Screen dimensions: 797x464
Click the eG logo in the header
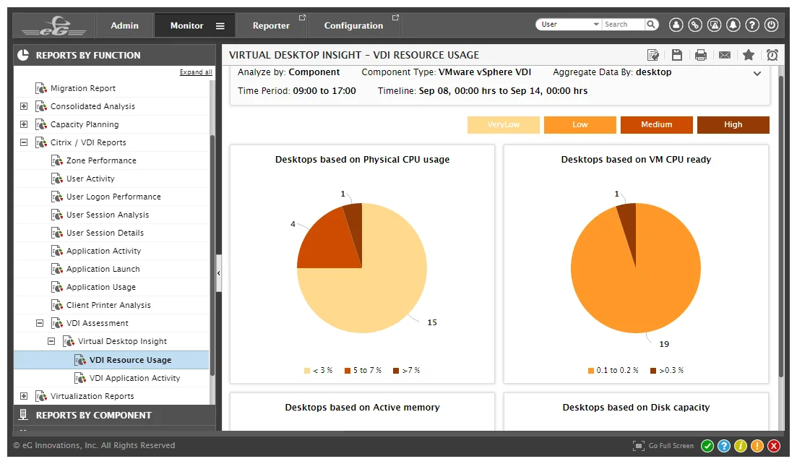click(54, 26)
